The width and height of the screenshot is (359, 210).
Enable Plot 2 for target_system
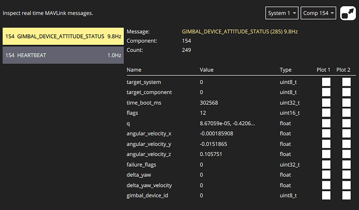[x=347, y=82]
